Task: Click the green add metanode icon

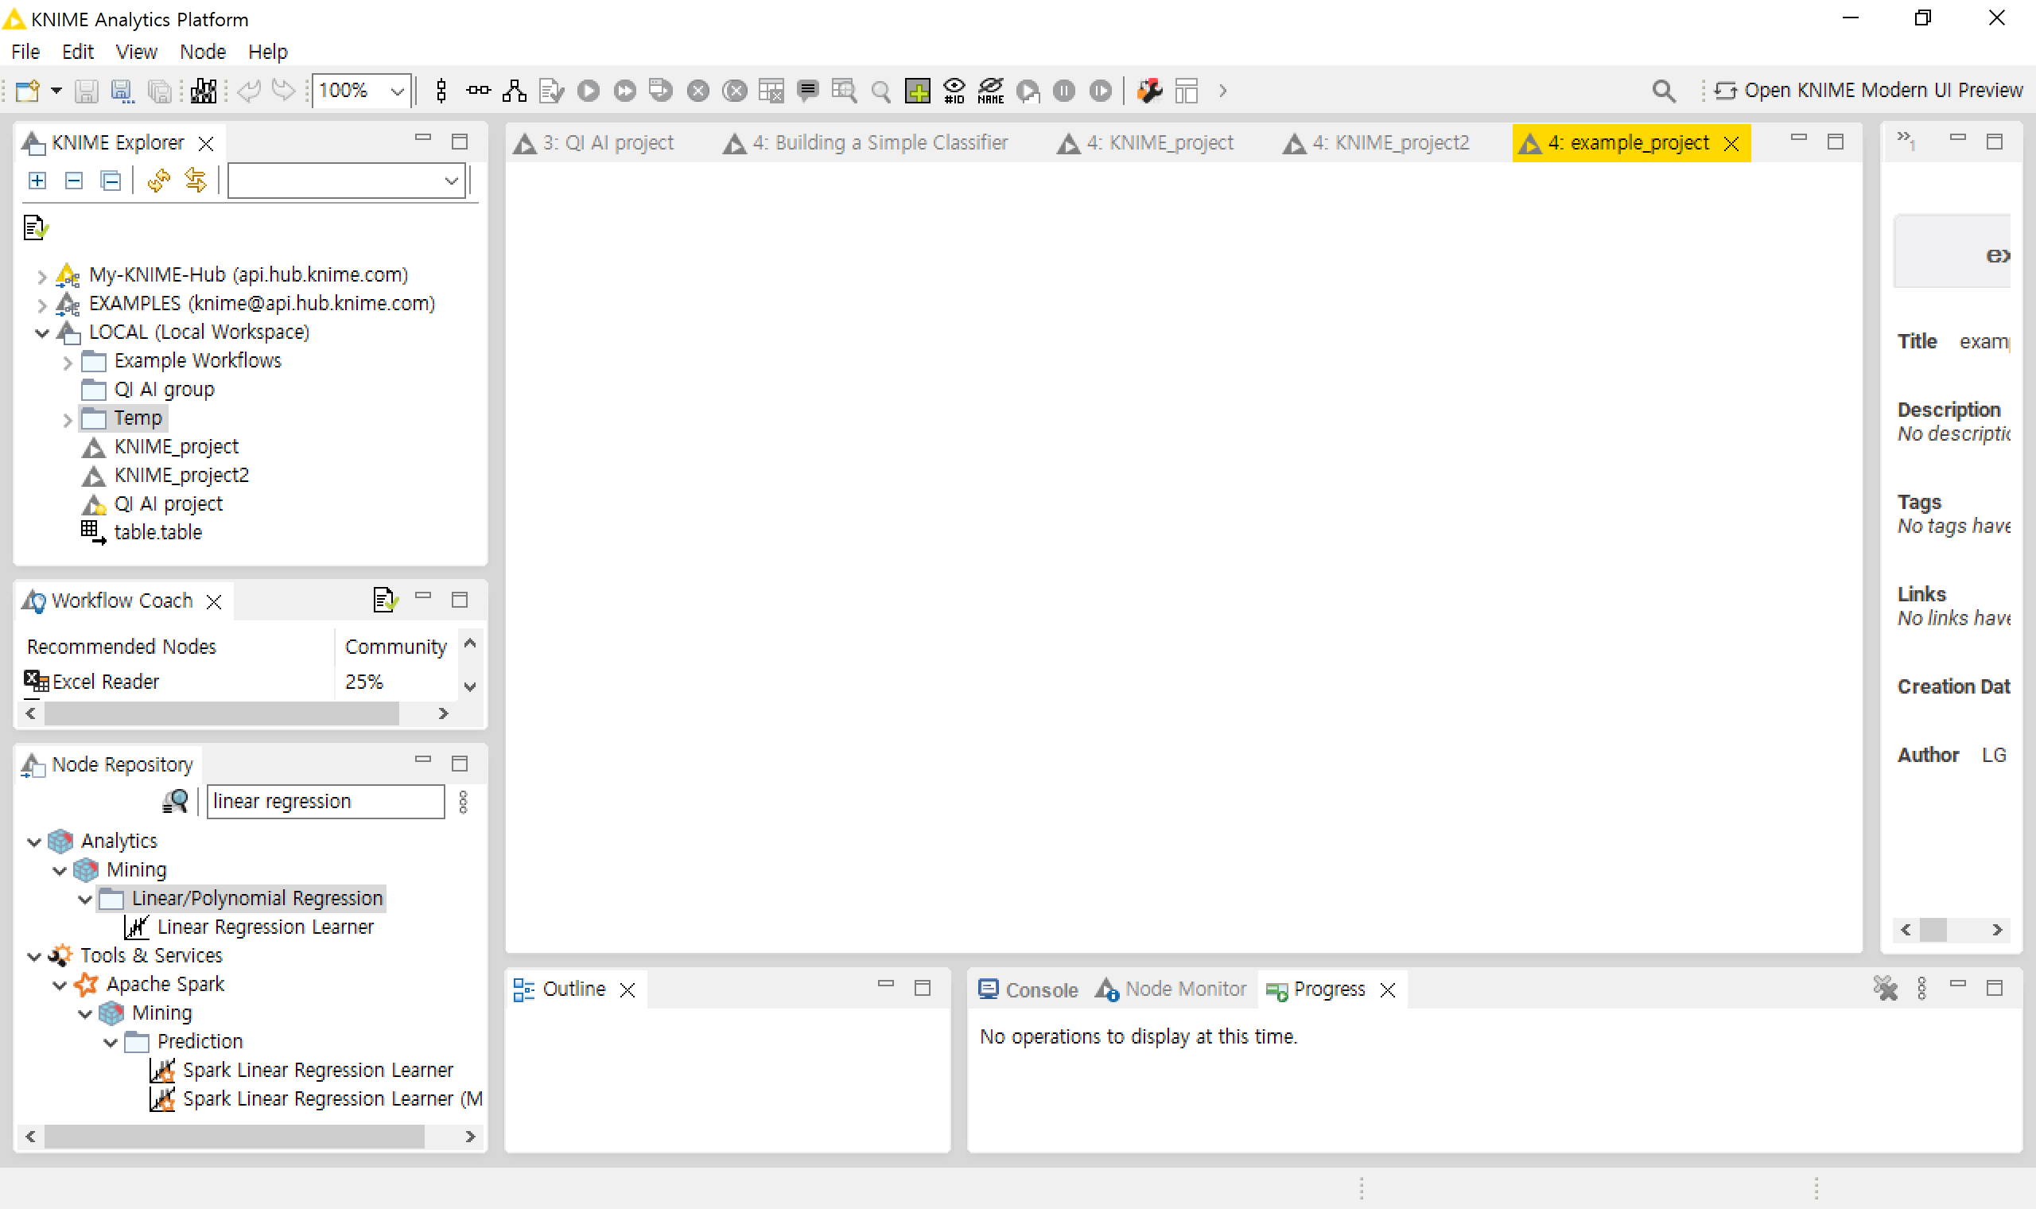Action: (917, 91)
